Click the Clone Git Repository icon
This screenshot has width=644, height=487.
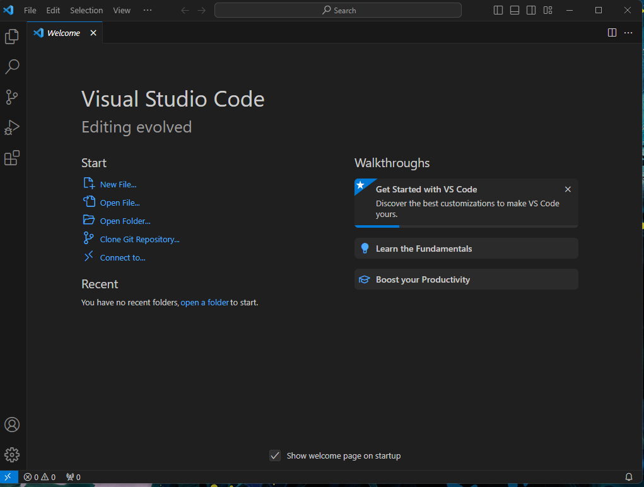pyautogui.click(x=88, y=238)
